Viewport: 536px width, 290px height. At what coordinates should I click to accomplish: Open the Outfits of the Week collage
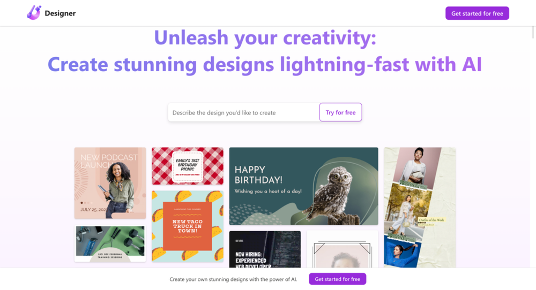420,208
